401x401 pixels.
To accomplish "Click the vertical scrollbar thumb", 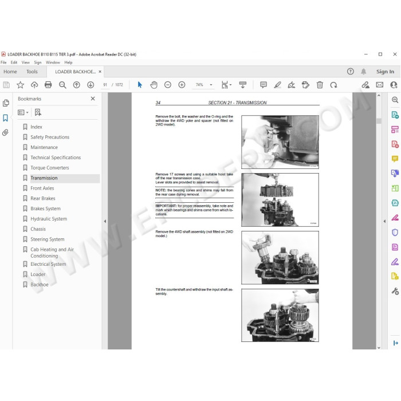I will point(379,121).
